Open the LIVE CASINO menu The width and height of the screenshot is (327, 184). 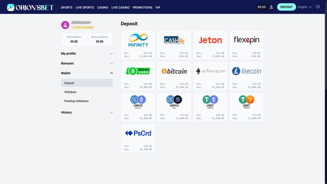click(120, 7)
